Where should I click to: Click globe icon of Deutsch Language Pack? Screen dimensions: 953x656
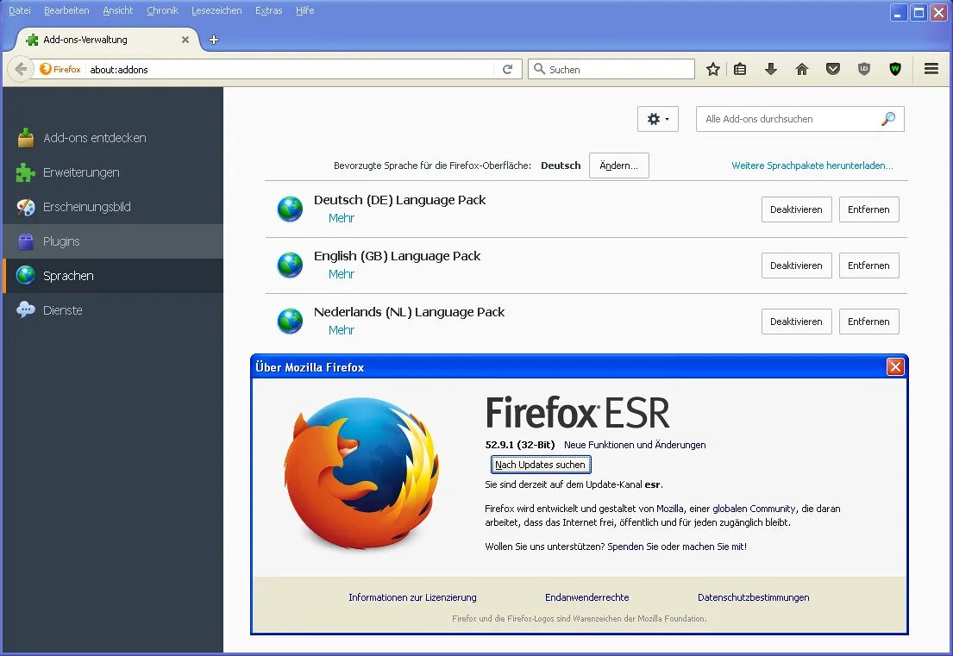coord(290,209)
